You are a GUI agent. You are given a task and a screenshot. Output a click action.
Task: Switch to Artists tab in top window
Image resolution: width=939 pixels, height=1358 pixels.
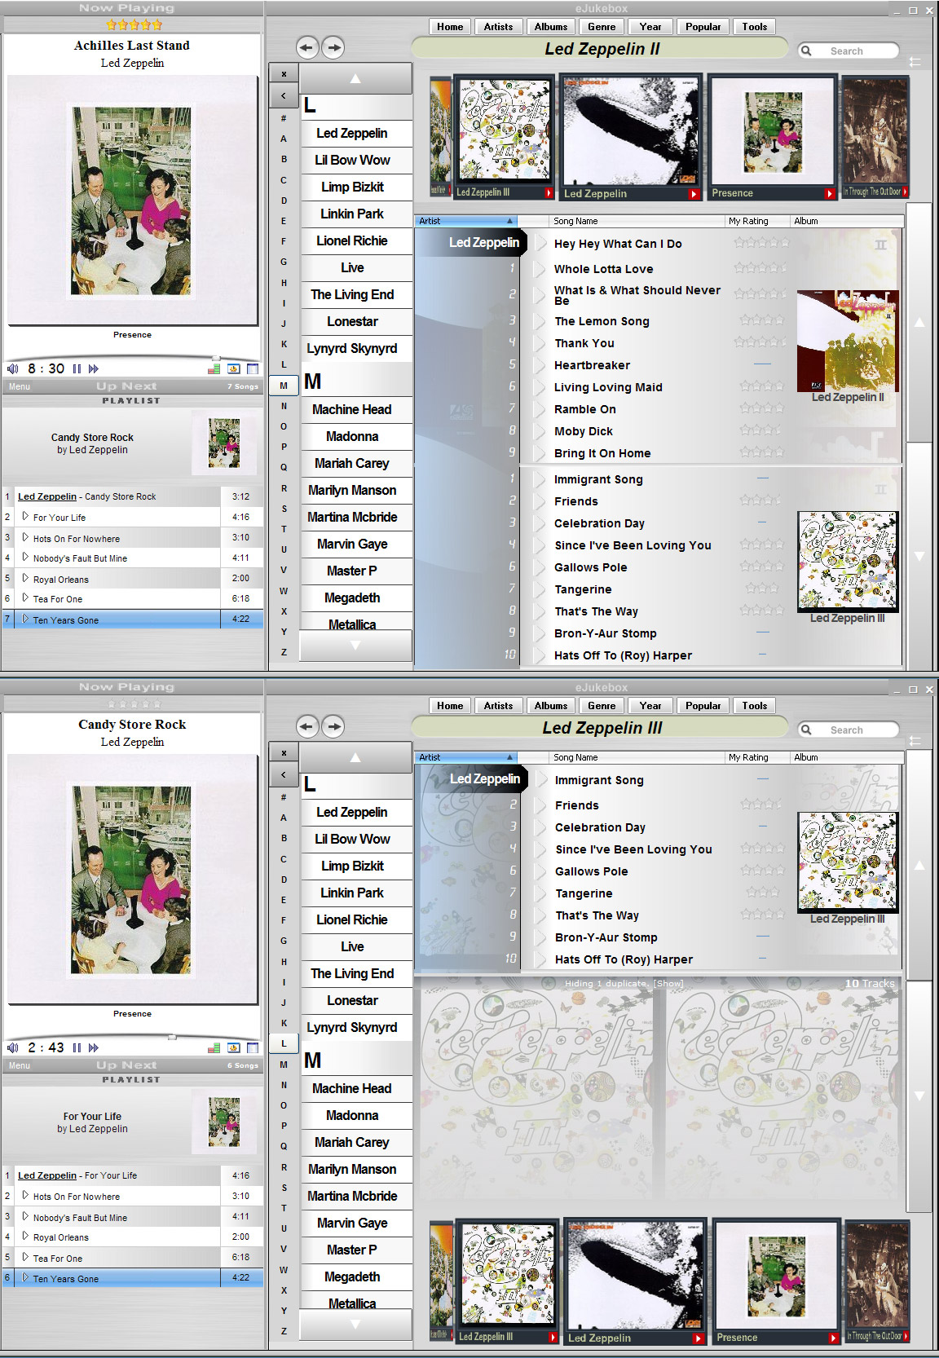(499, 27)
